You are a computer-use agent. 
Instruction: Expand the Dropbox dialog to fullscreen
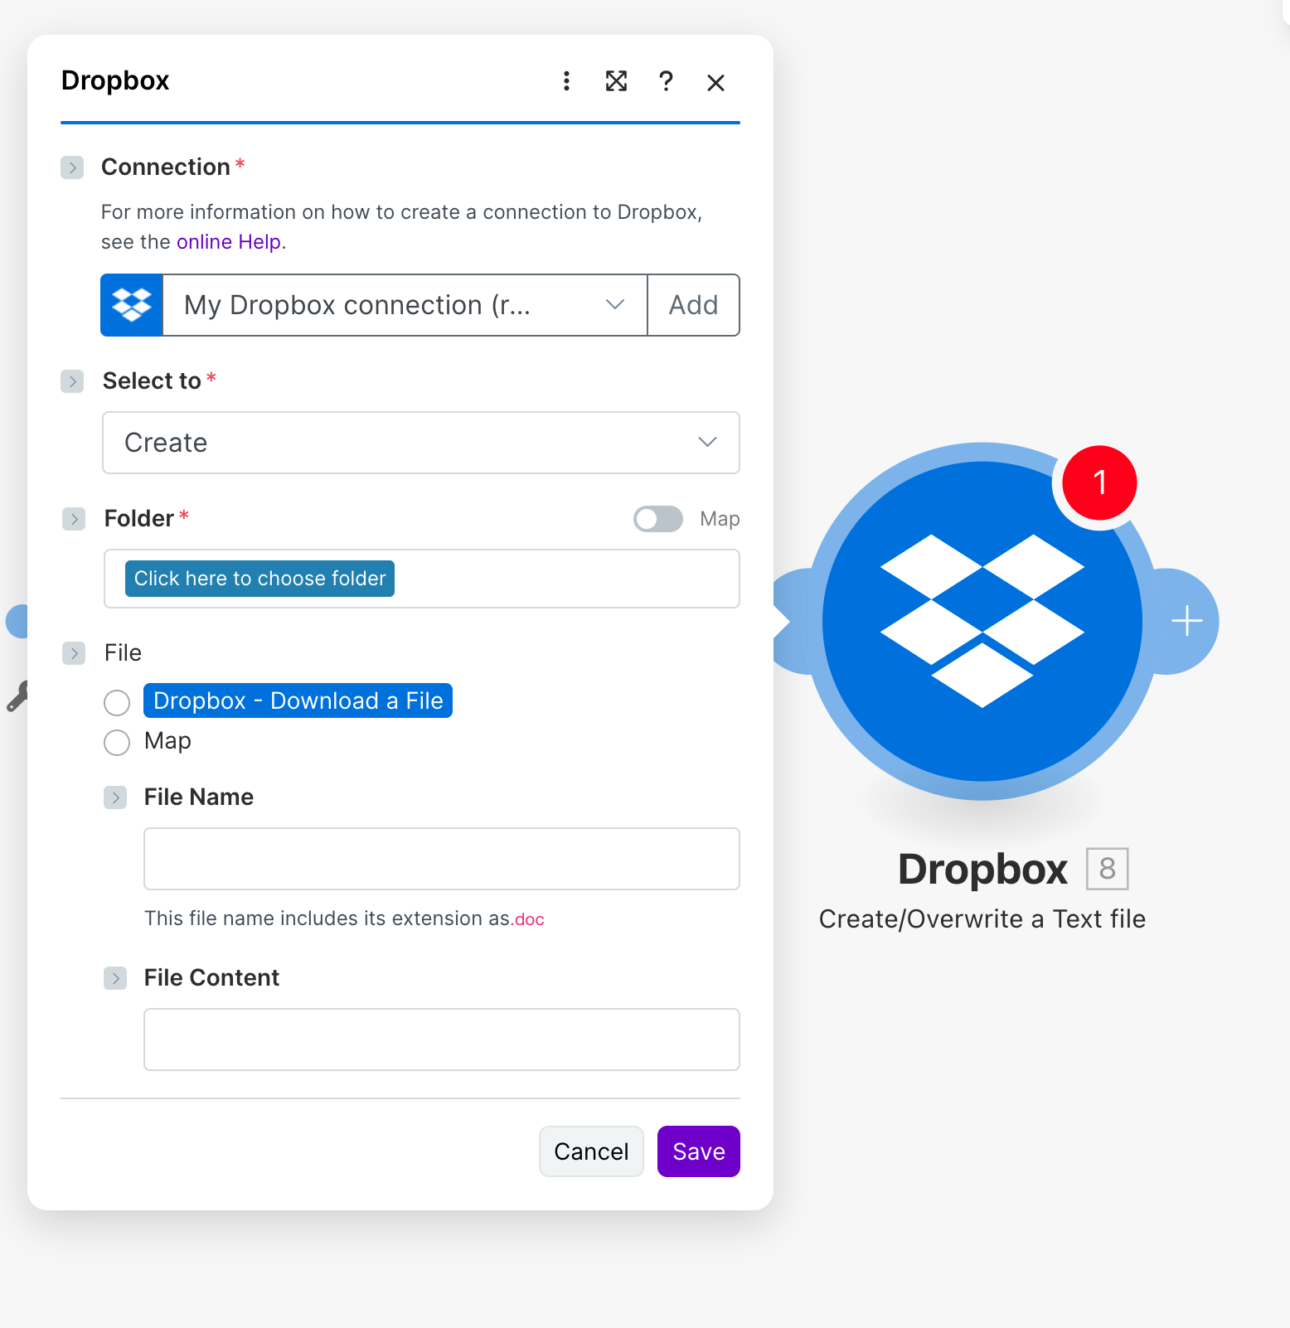(x=616, y=81)
